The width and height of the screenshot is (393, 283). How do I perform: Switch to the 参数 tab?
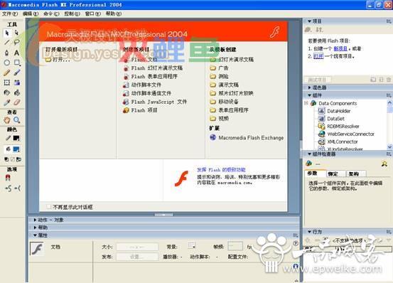(312, 173)
